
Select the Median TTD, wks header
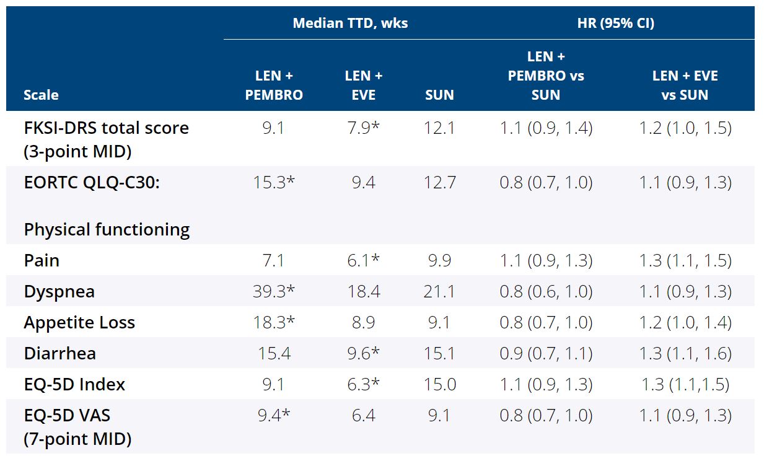tap(350, 24)
